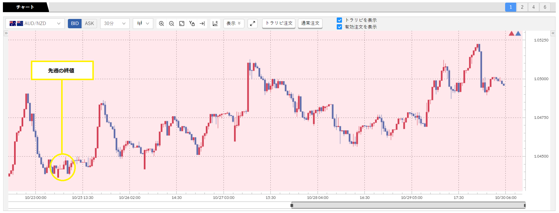This screenshot has width=559, height=213.
Task: Click the 通常注文 button
Action: (310, 23)
